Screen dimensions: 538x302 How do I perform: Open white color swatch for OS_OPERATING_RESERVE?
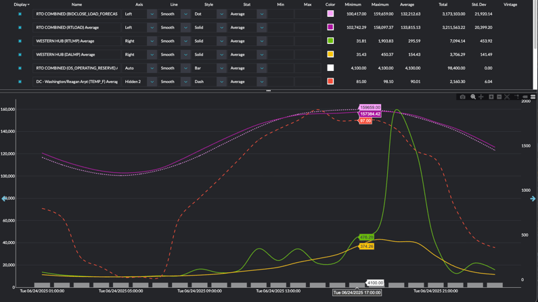330,68
